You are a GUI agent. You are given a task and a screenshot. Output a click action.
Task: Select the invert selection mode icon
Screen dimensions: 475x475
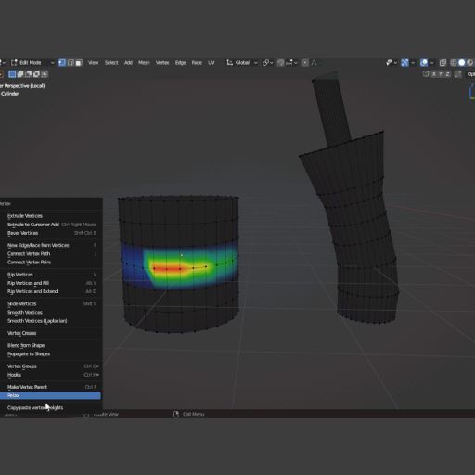pyautogui.click(x=36, y=74)
